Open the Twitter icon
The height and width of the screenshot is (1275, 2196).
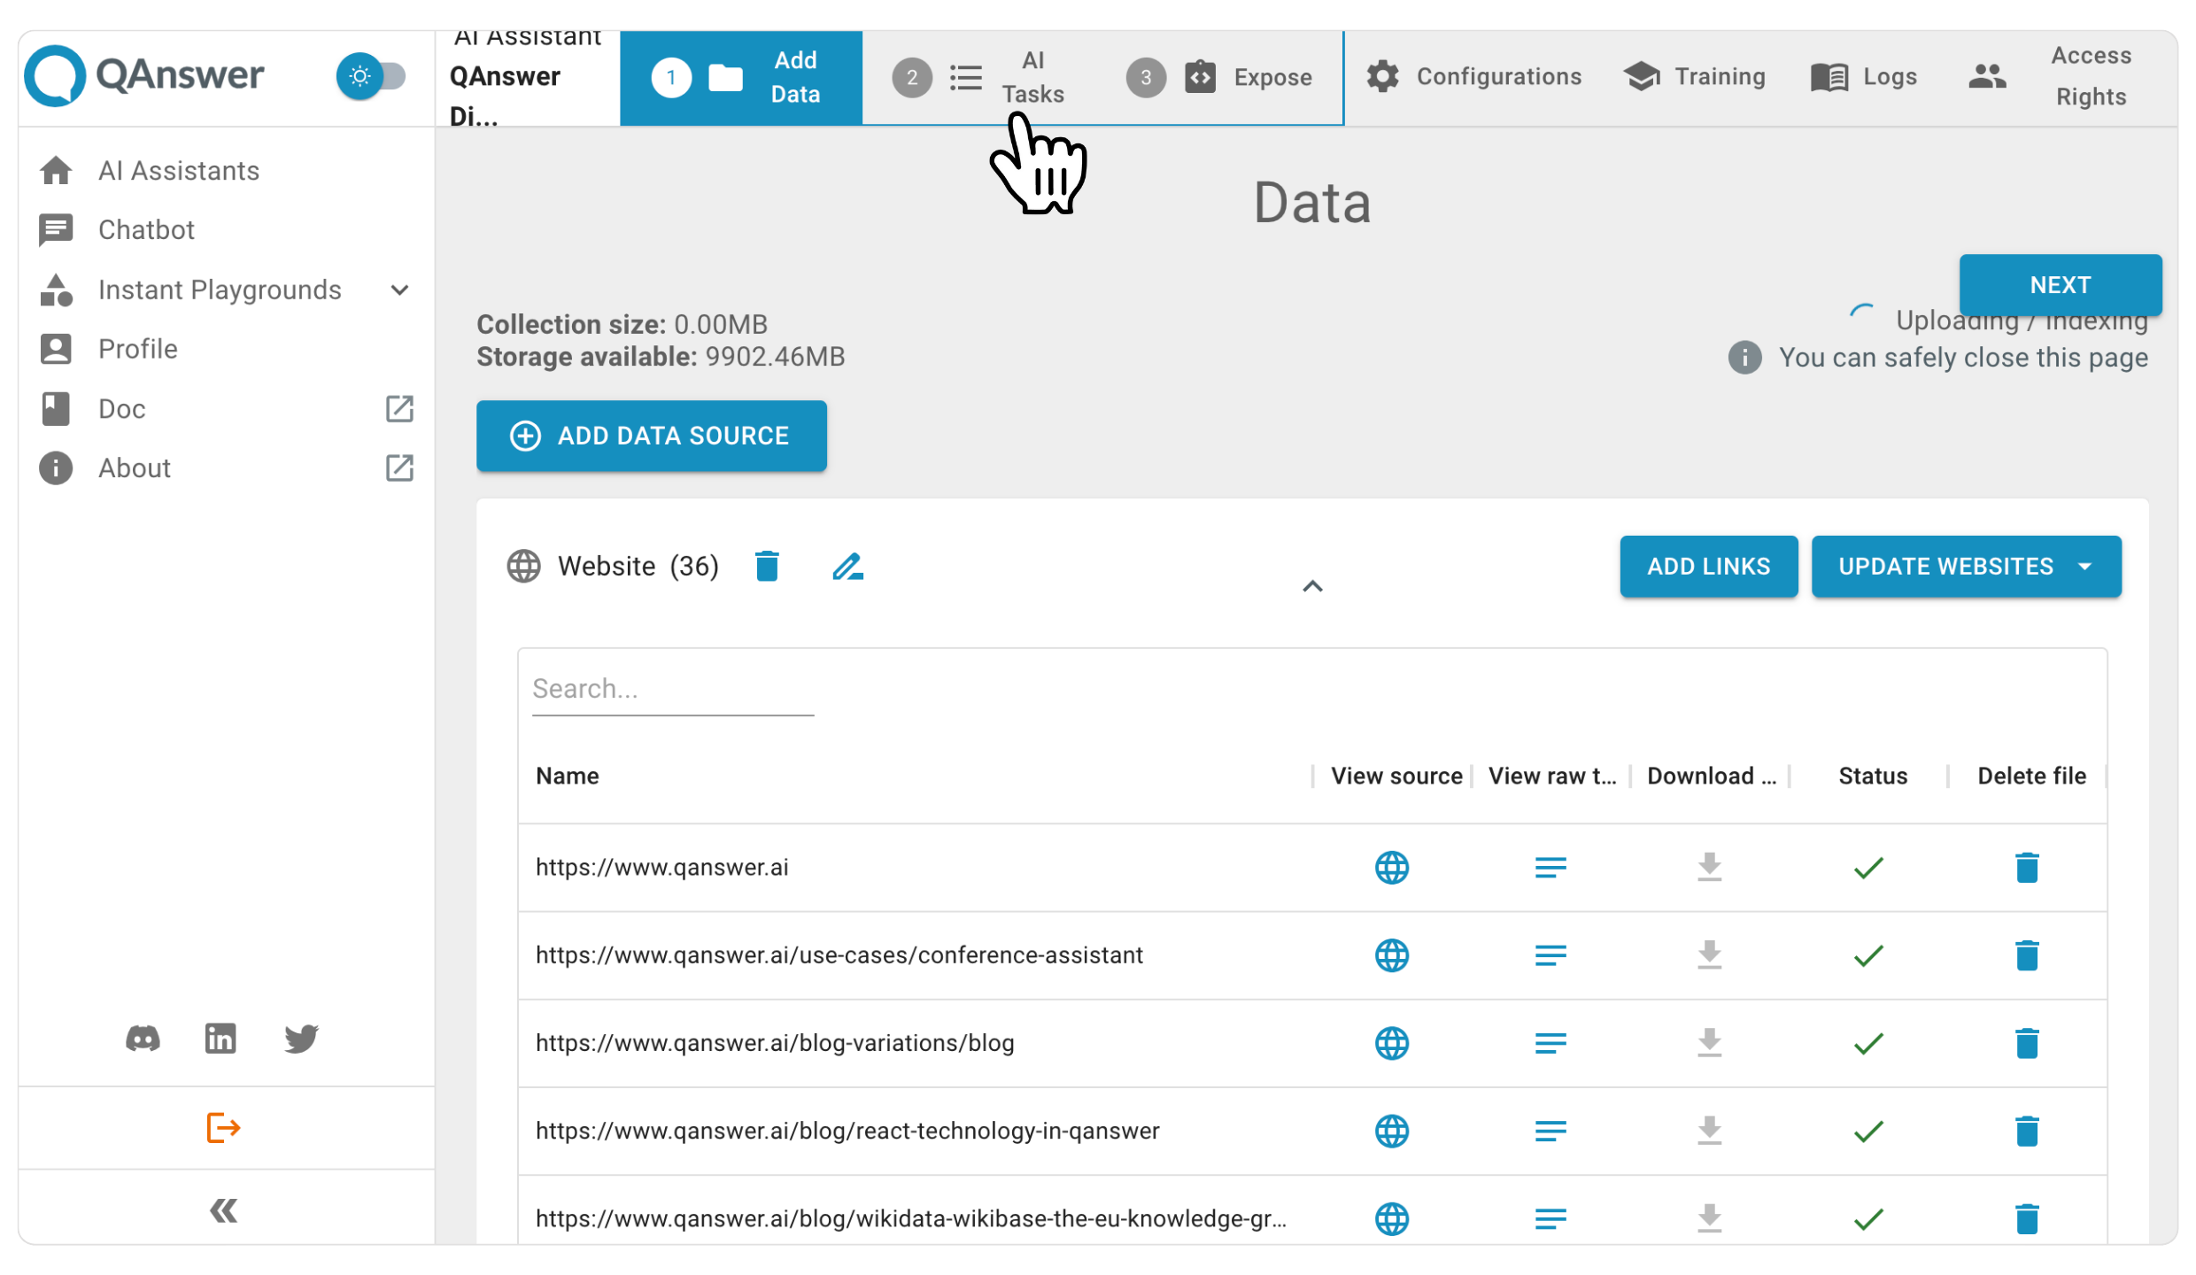pyautogui.click(x=301, y=1038)
